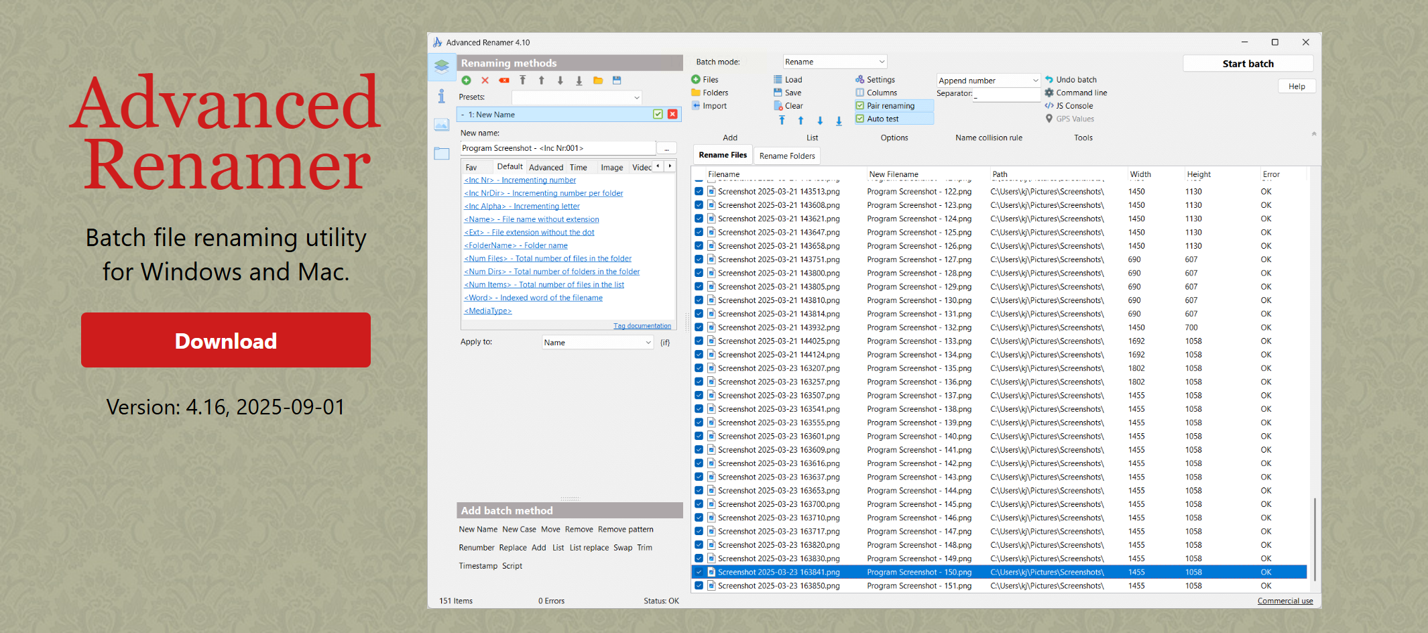Open the Columns options
1428x633 pixels.
pos(876,93)
